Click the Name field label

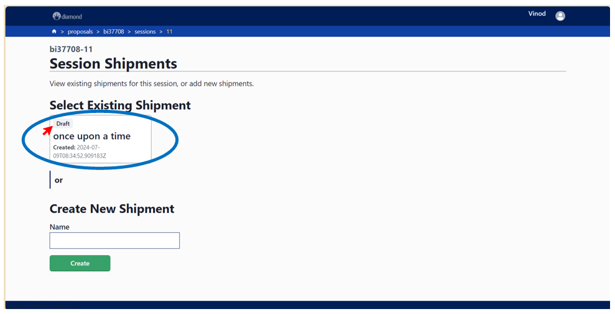point(60,227)
